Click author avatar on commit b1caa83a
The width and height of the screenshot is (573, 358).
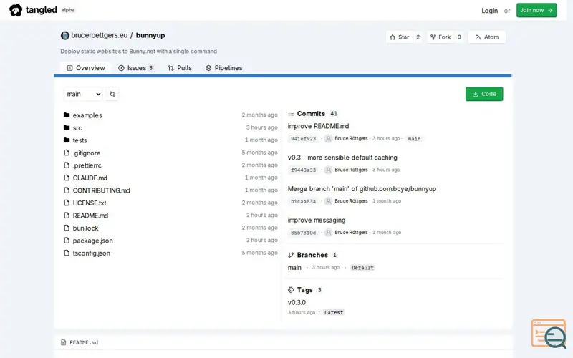tap(328, 201)
